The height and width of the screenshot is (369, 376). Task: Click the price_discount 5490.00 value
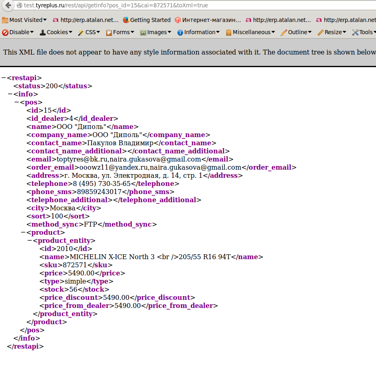pos(116,297)
